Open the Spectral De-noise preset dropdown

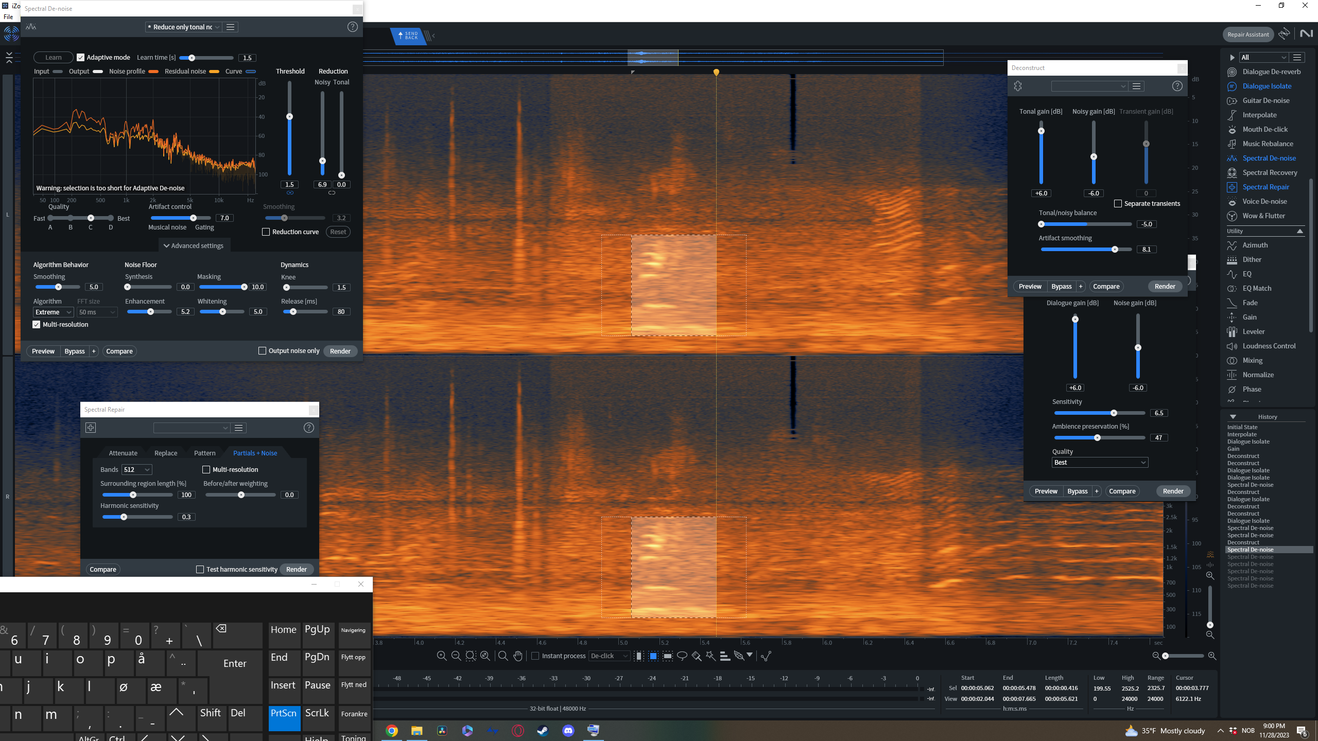point(183,27)
